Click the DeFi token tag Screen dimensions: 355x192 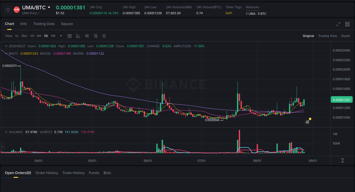(229, 13)
